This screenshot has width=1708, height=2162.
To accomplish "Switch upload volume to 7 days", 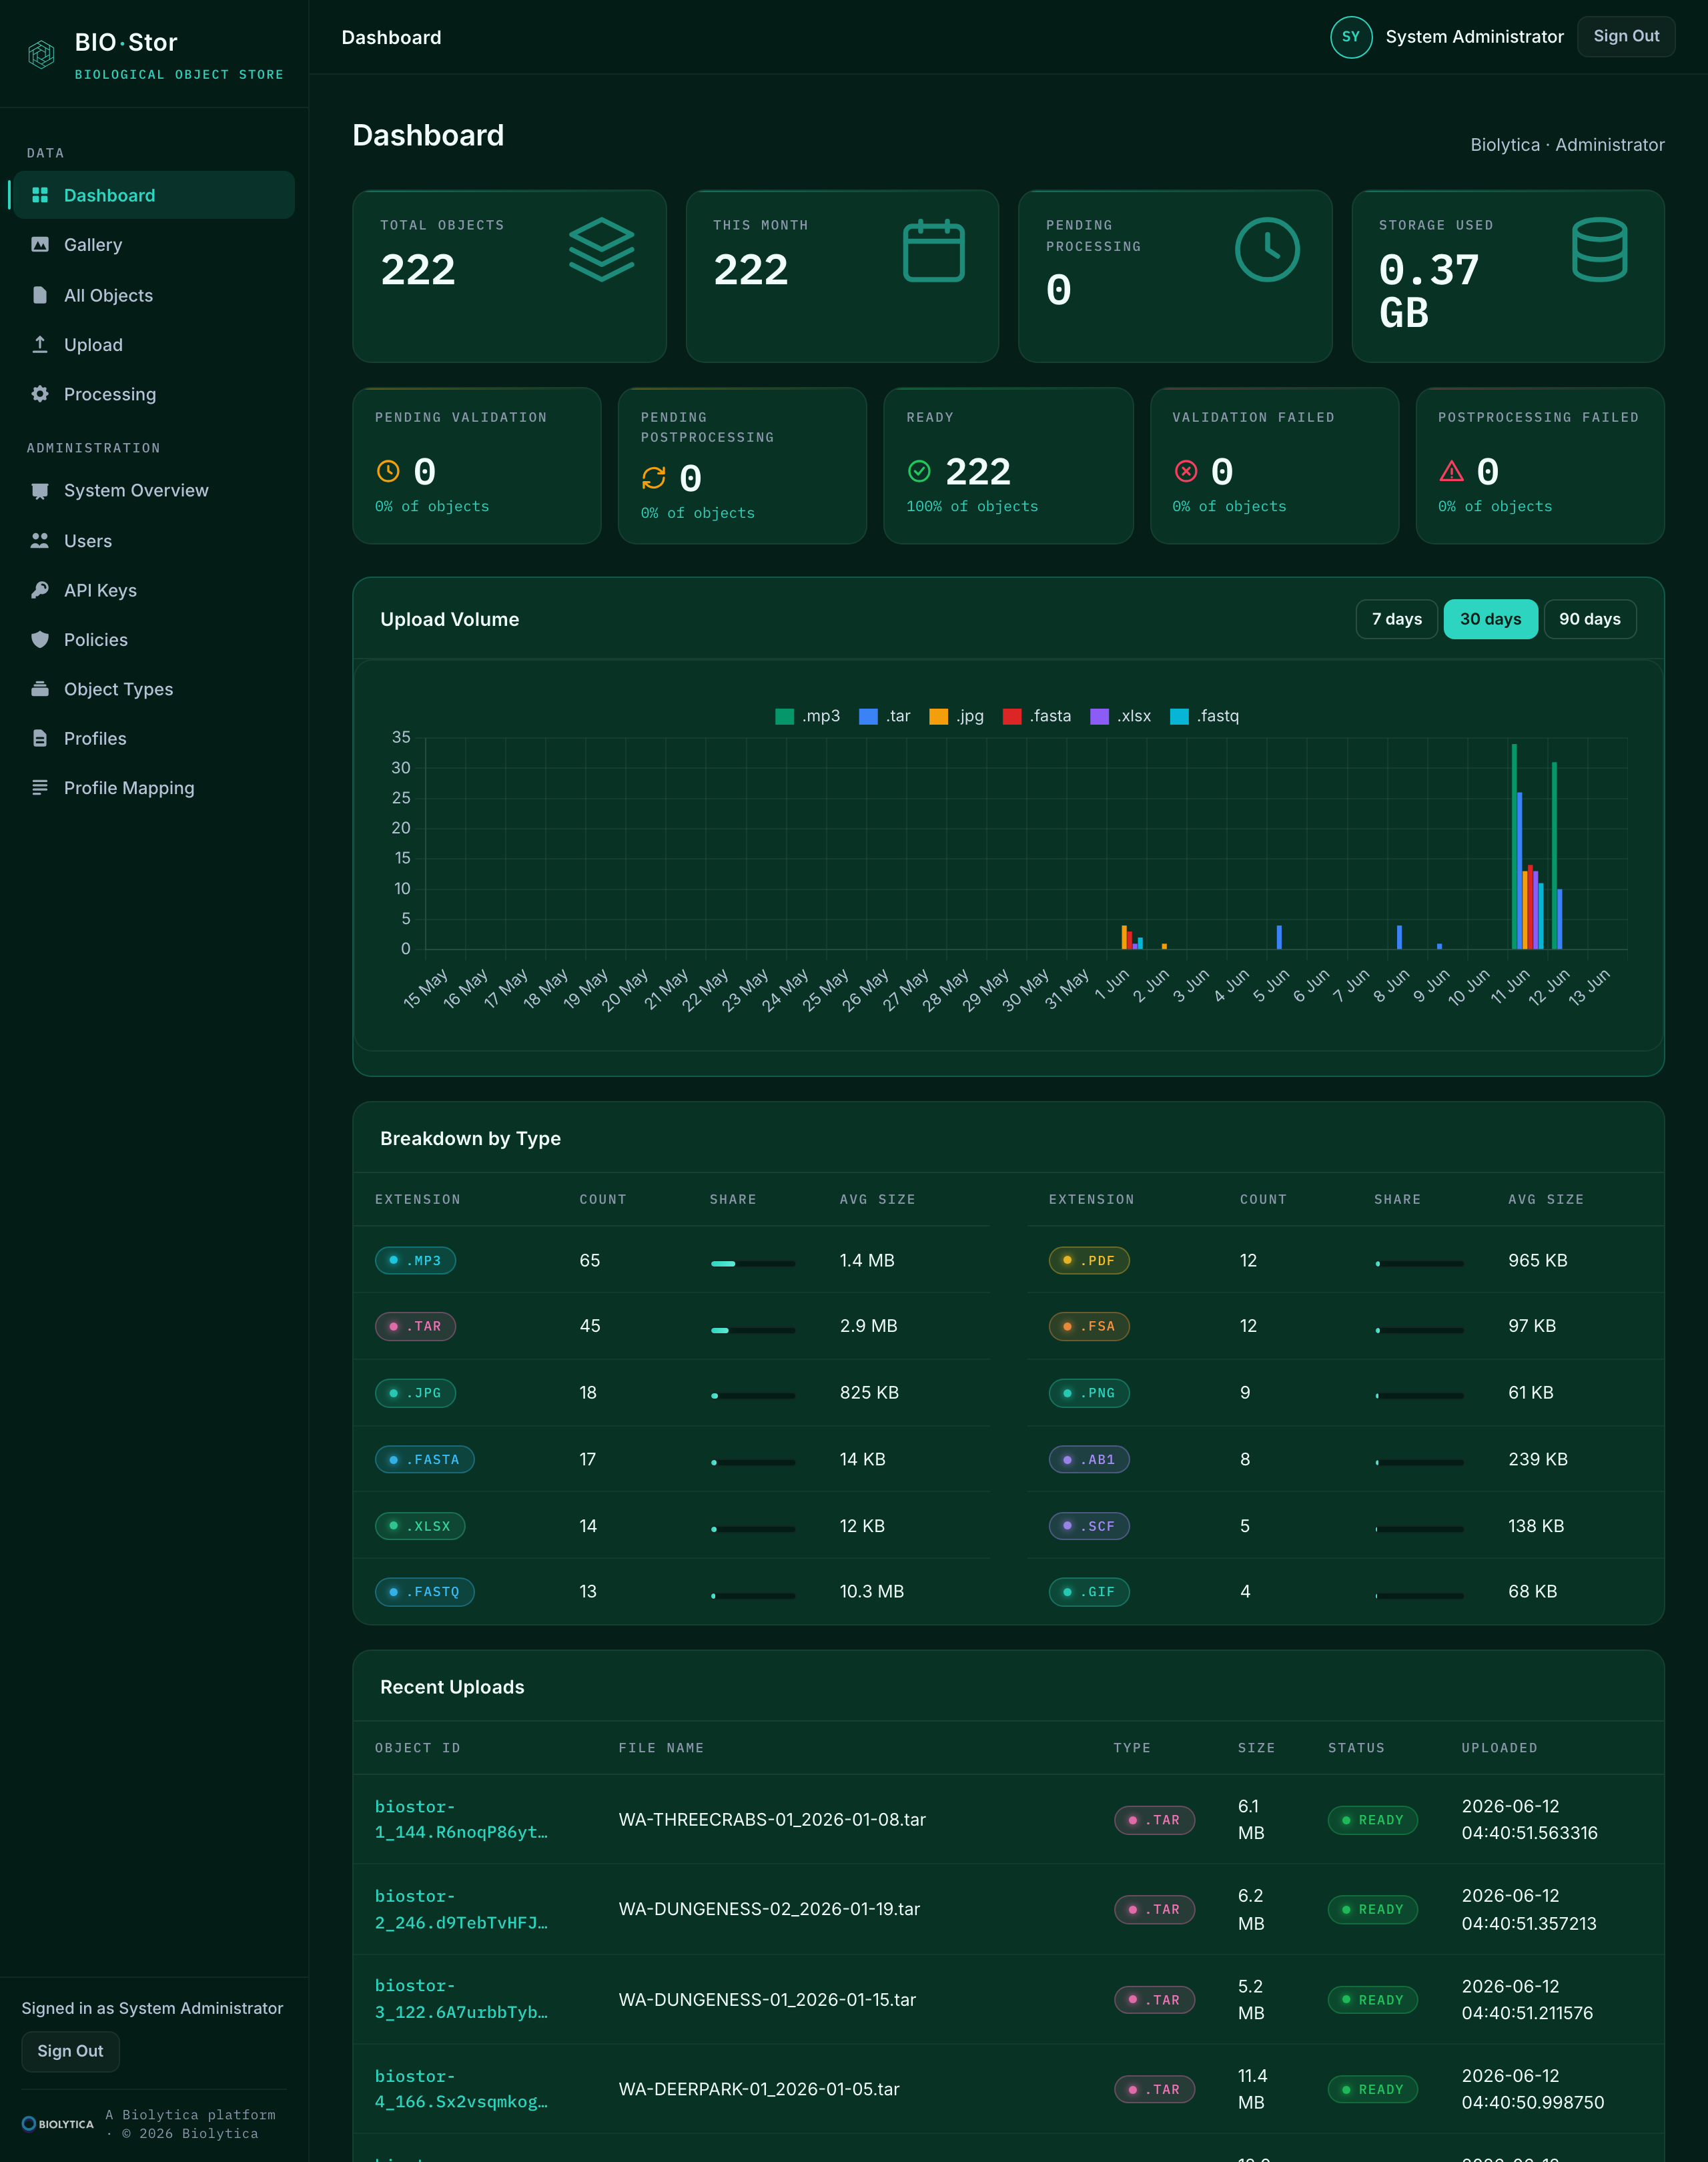I will (x=1396, y=619).
